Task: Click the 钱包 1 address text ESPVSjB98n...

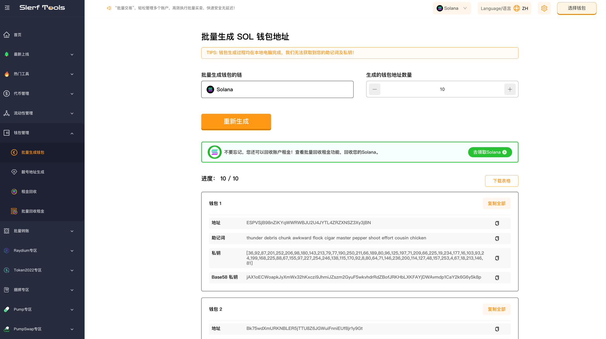Action: 308,223
